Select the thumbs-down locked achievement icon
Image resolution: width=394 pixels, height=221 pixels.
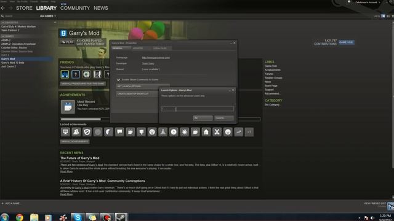tap(141, 132)
